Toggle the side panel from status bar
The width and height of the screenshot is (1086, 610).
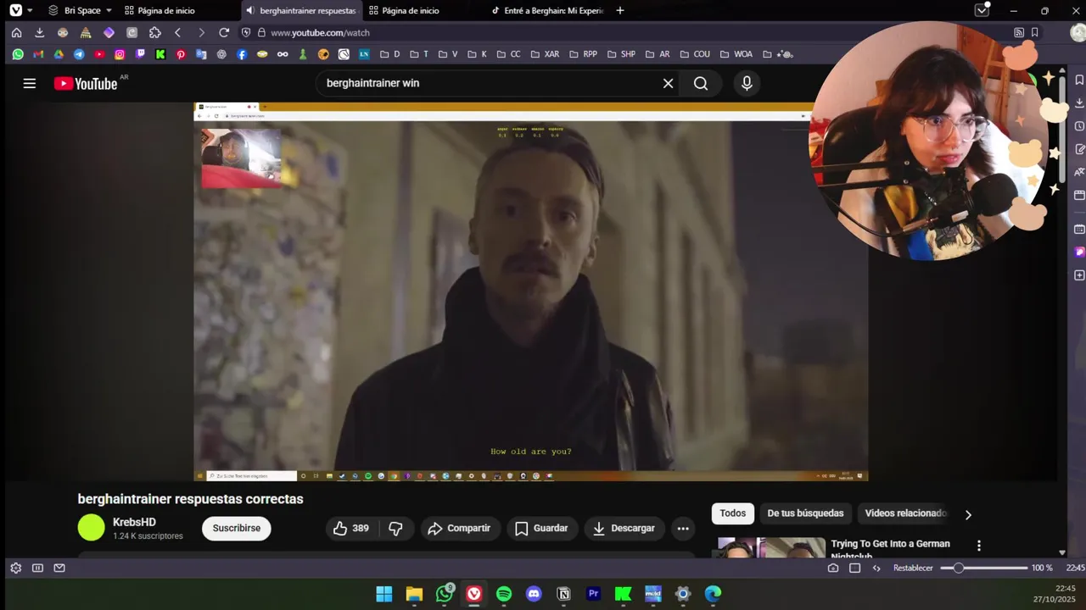(37, 568)
